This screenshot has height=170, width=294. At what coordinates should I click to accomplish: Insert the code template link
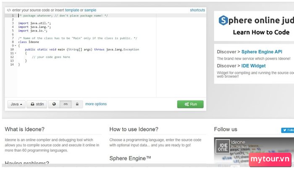point(72,10)
